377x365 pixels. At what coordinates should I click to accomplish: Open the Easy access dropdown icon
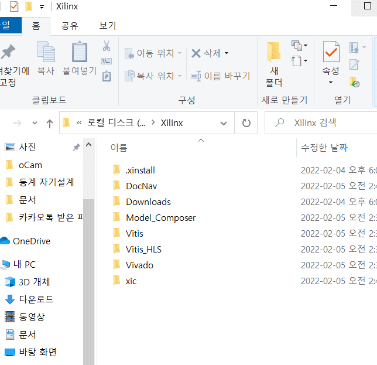click(x=299, y=60)
